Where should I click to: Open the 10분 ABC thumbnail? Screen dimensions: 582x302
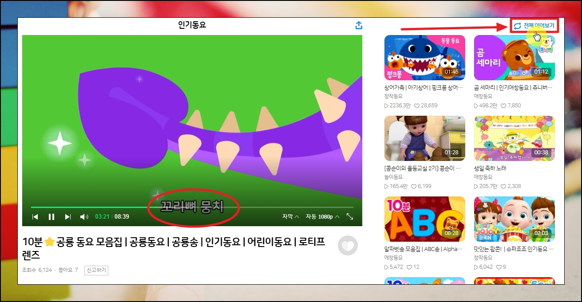425,219
